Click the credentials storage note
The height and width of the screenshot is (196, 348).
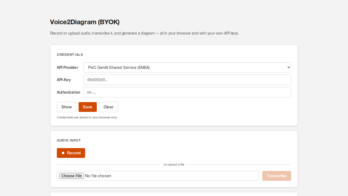[87, 117]
